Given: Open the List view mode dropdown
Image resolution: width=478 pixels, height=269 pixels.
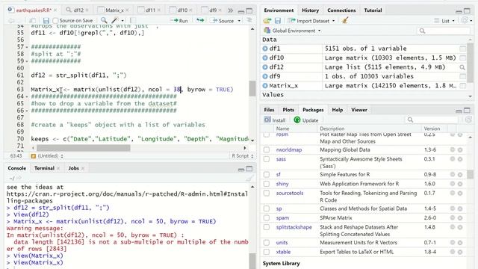Looking at the screenshot, I should 444,21.
